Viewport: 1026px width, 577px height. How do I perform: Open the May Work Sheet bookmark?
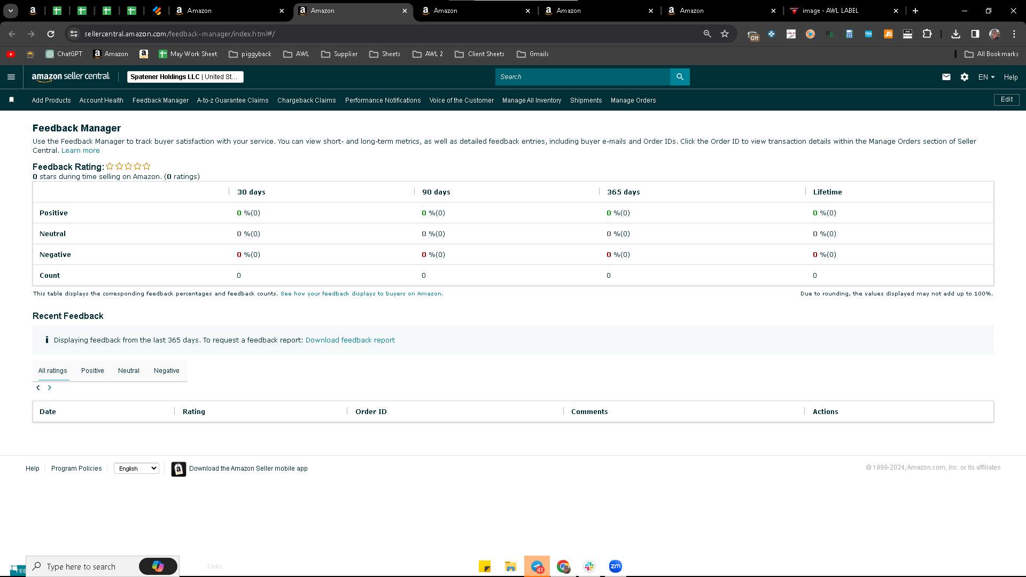pyautogui.click(x=188, y=54)
